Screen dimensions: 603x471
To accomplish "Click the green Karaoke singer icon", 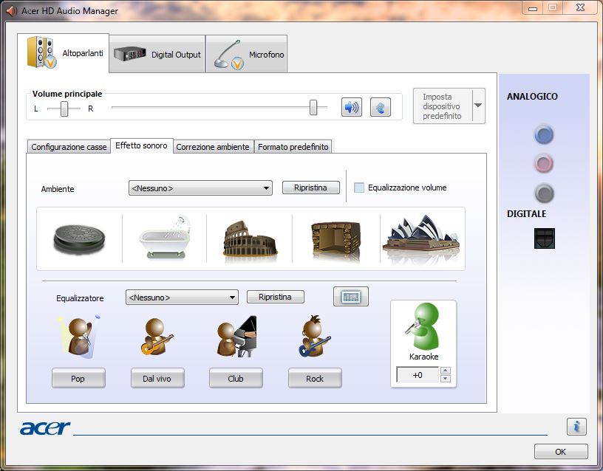I will coord(423,326).
